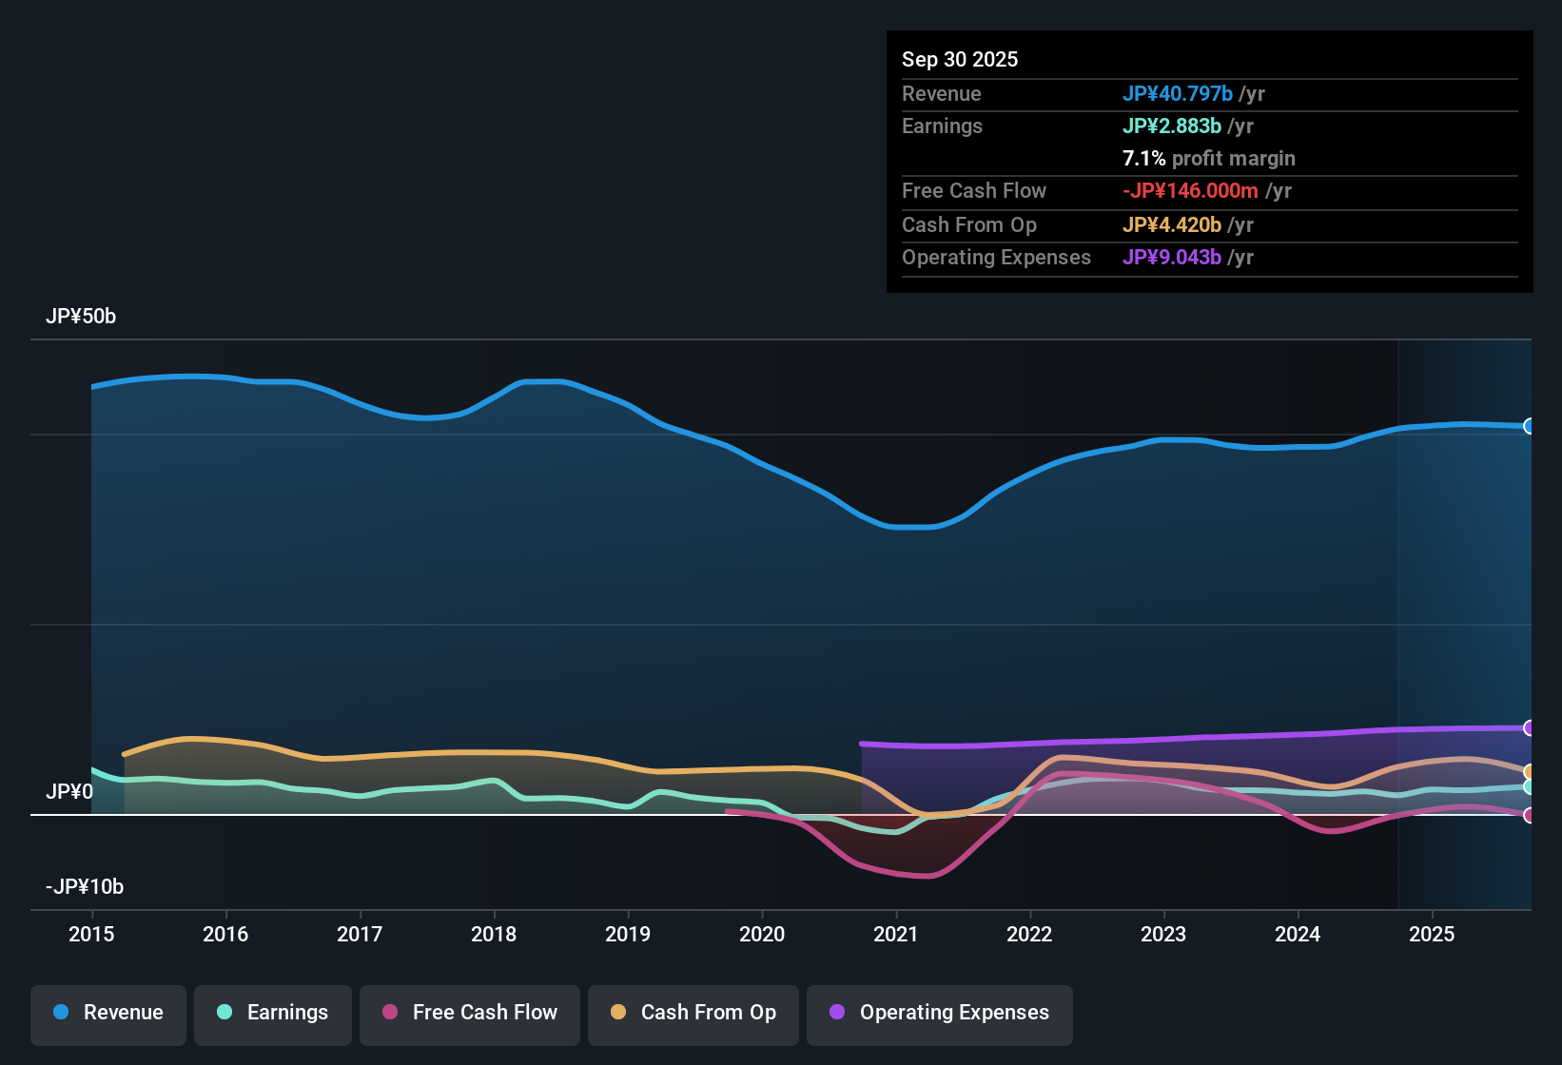Image resolution: width=1562 pixels, height=1065 pixels.
Task: Click the purple Operating Expenses legend dot
Action: [x=837, y=1013]
